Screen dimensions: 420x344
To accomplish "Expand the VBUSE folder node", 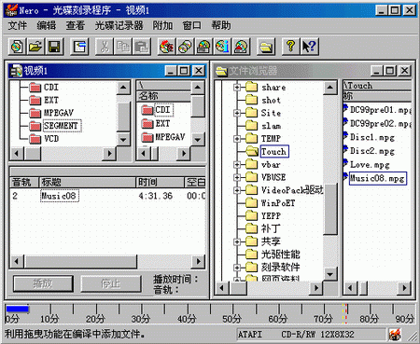I will tap(237, 177).
